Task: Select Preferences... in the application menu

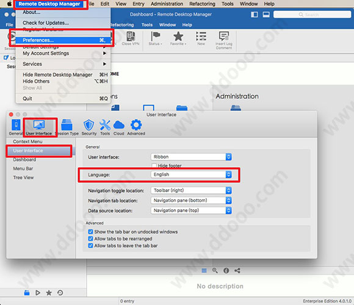Action: coord(63,40)
